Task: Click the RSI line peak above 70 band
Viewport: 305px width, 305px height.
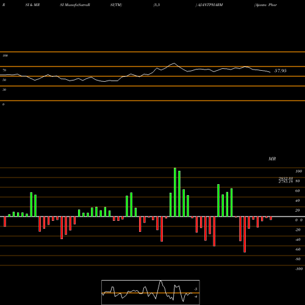Action: click(x=174, y=63)
